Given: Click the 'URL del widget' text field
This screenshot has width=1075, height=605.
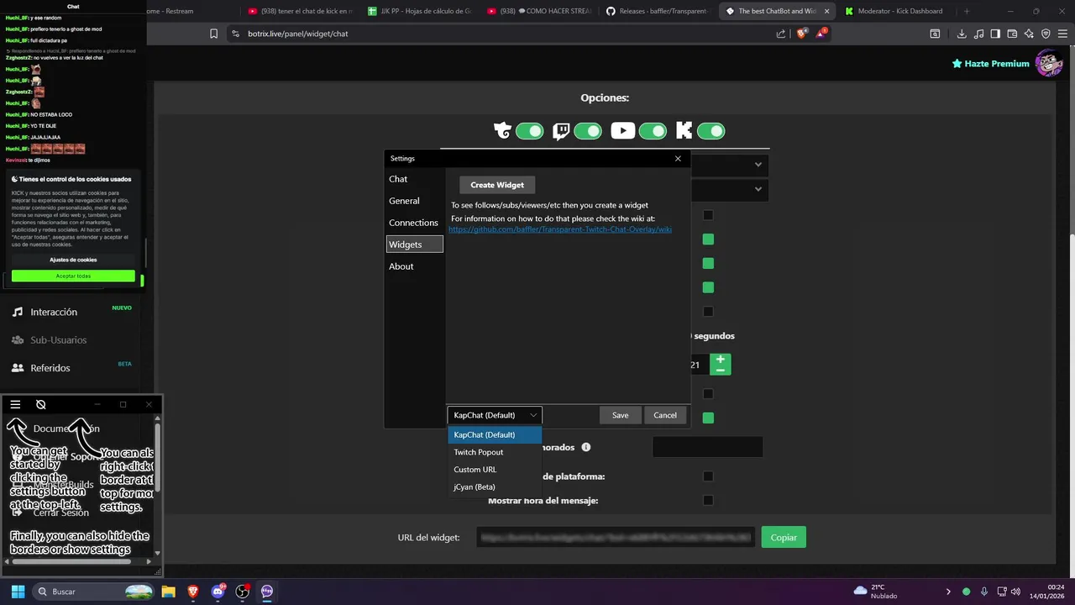Looking at the screenshot, I should (x=616, y=537).
